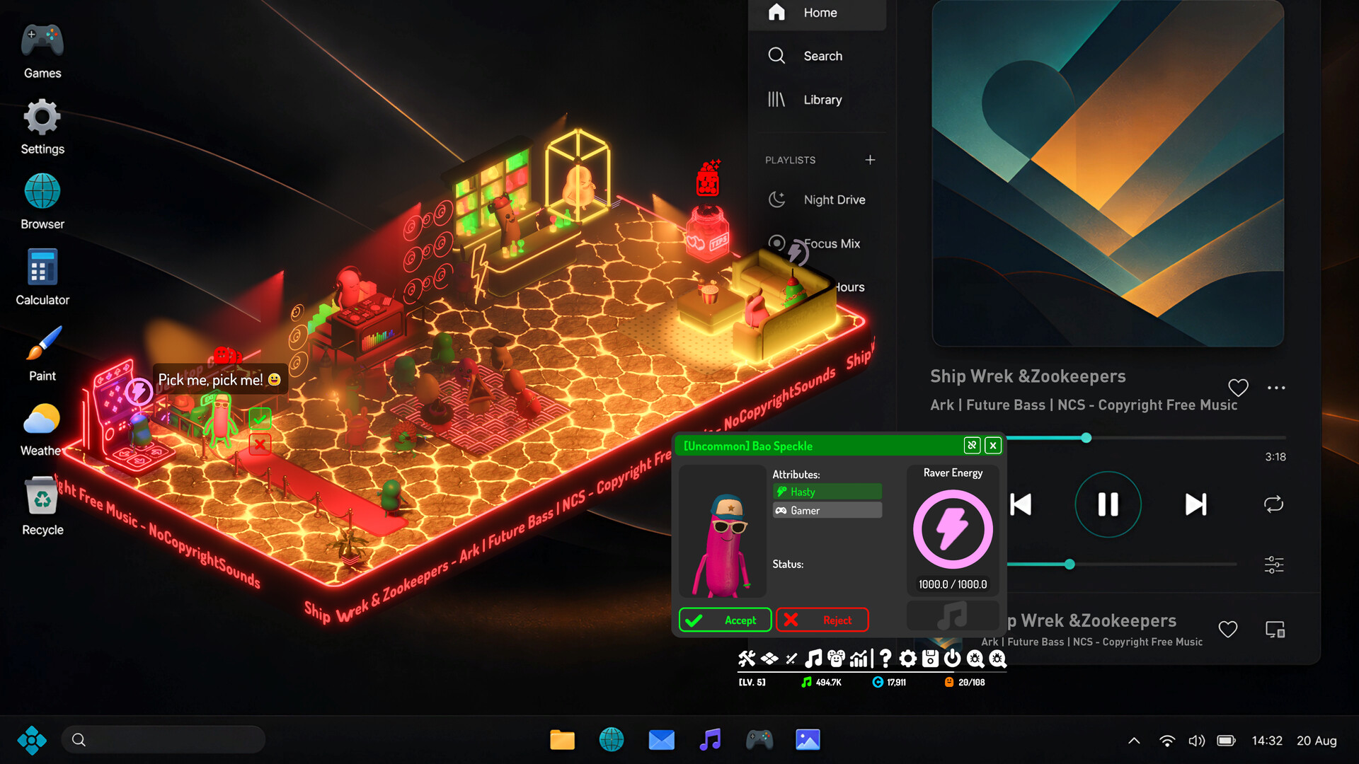Open the three-dots more options menu
1359x764 pixels.
pos(1276,388)
